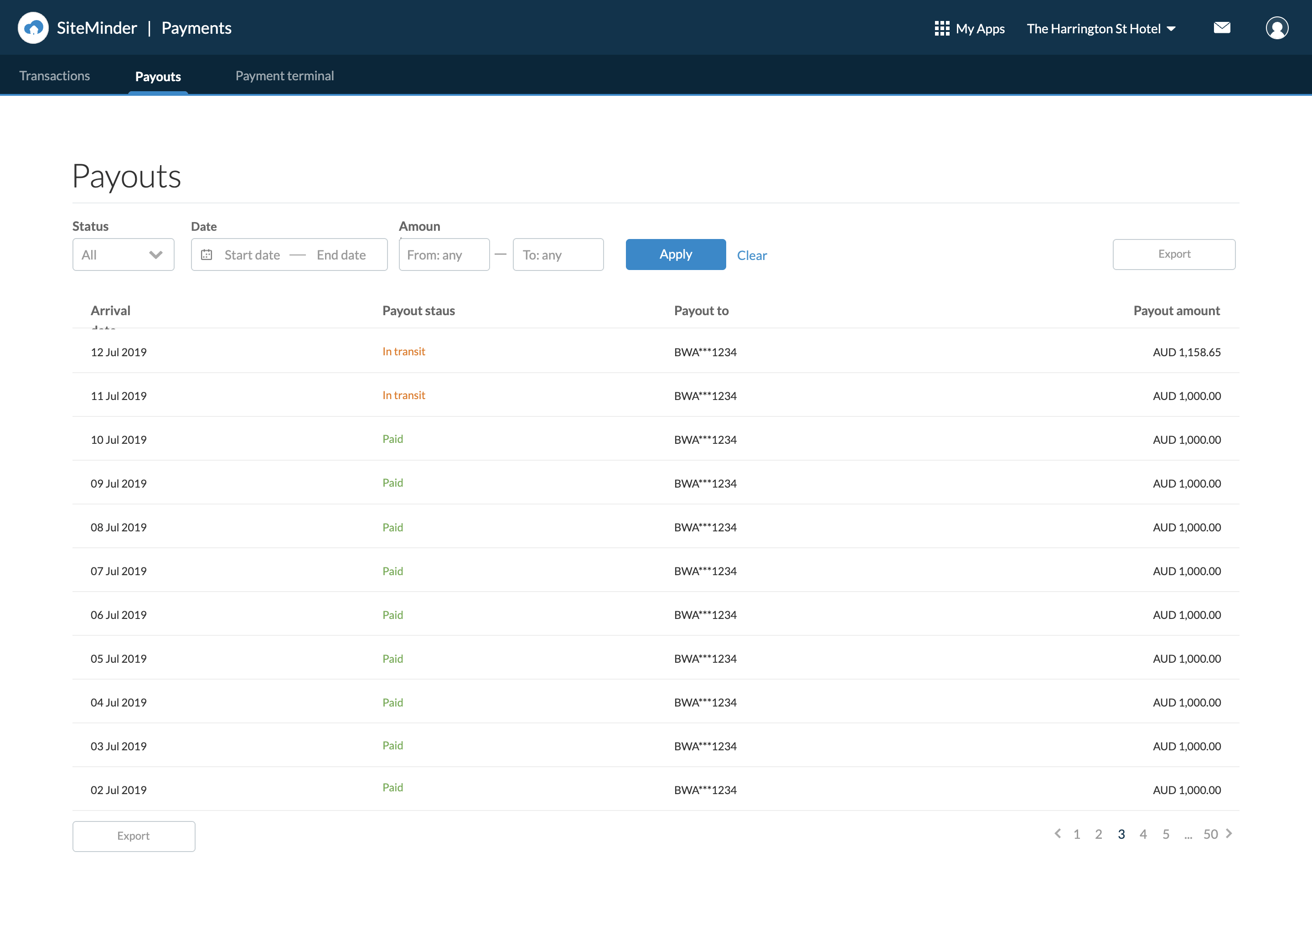This screenshot has width=1312, height=925.
Task: Open the user profile avatar icon
Action: click(x=1276, y=28)
